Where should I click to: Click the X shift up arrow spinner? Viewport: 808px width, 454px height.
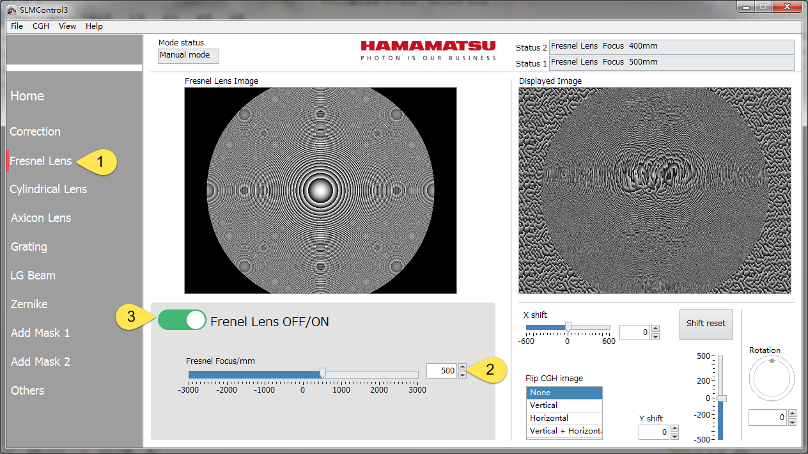tap(655, 329)
